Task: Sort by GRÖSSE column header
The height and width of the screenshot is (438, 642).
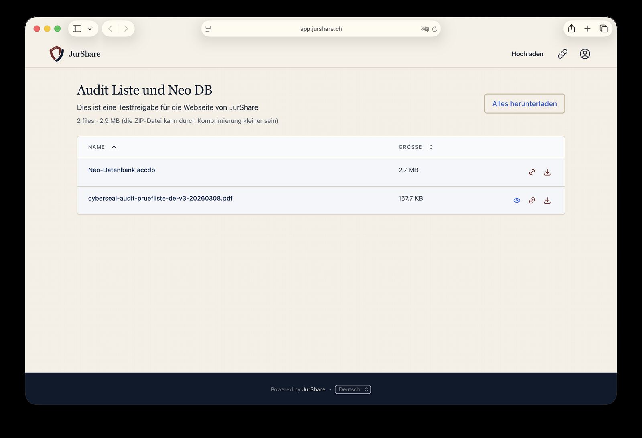Action: pyautogui.click(x=416, y=147)
